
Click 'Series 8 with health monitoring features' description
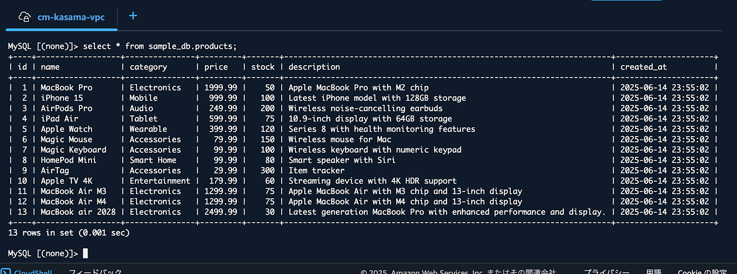coord(382,129)
